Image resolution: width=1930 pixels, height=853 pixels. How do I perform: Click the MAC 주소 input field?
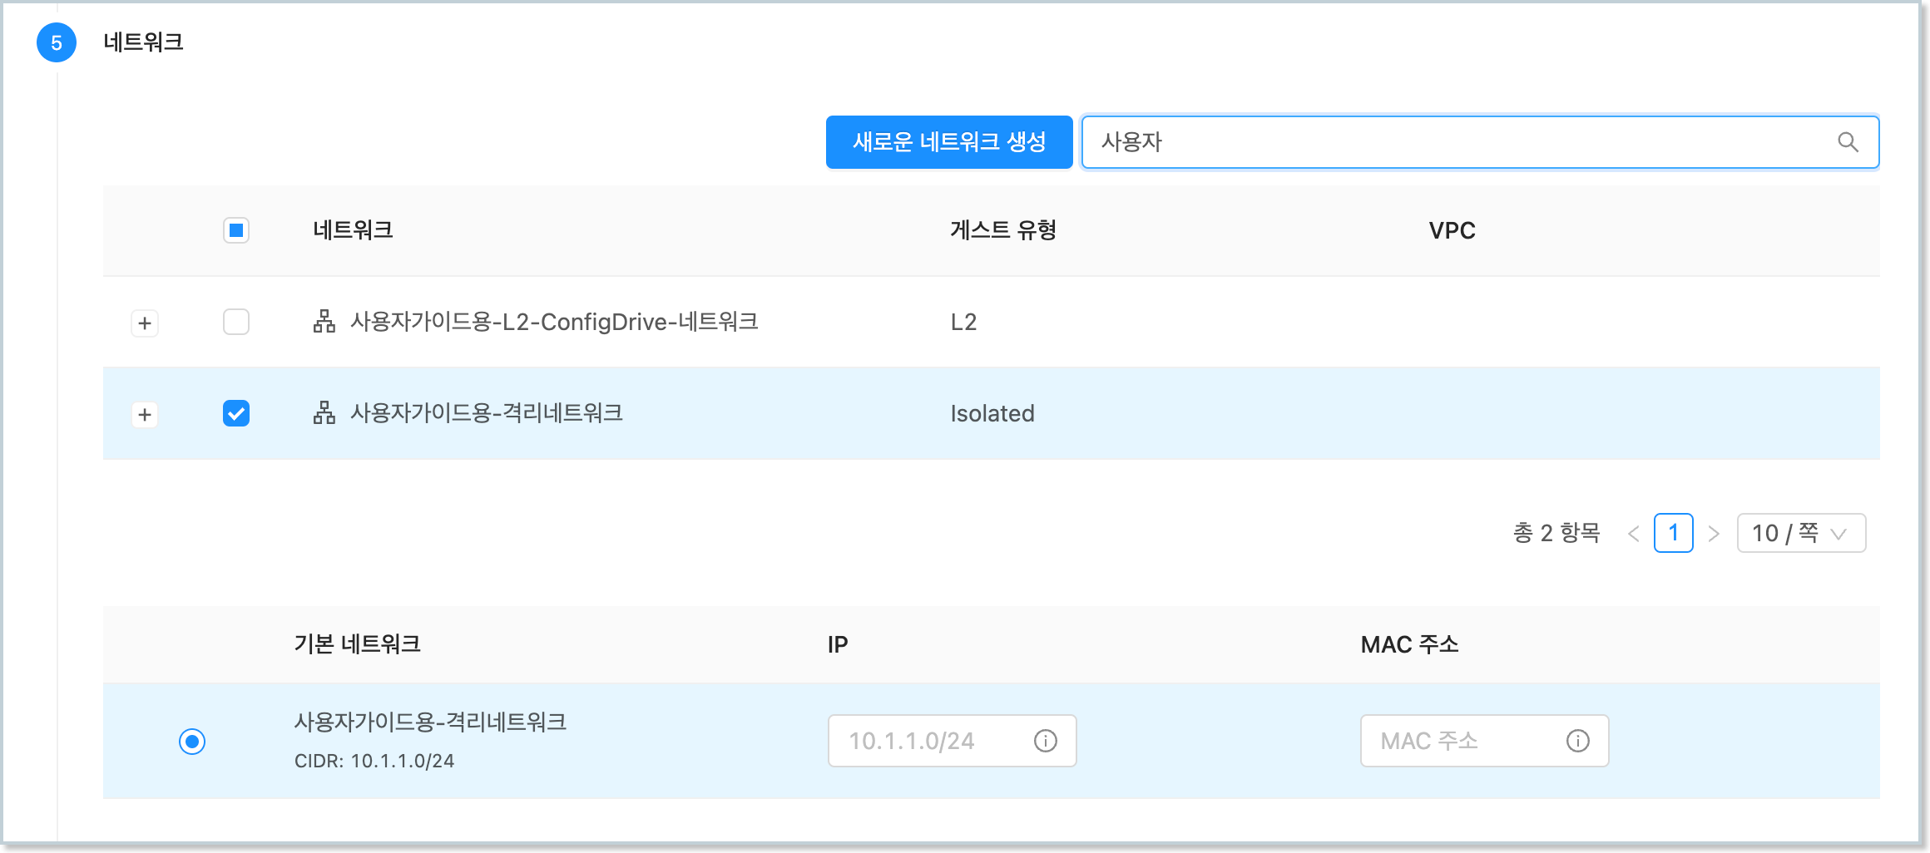1485,741
